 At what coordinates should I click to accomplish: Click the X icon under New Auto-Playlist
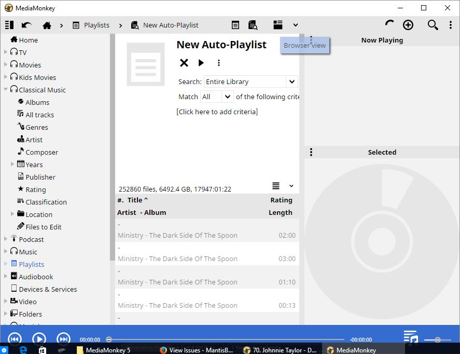tap(184, 63)
